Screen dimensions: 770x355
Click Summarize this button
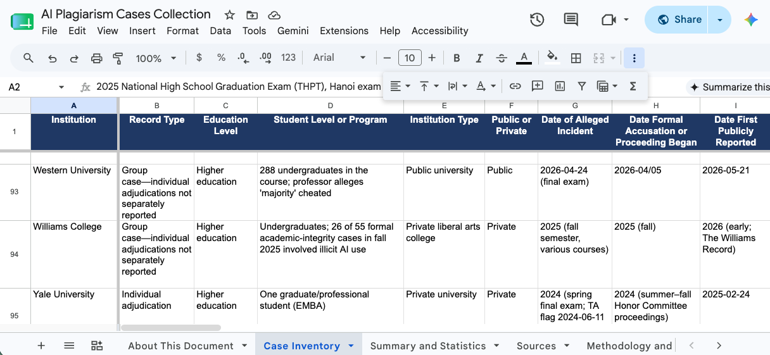[729, 87]
